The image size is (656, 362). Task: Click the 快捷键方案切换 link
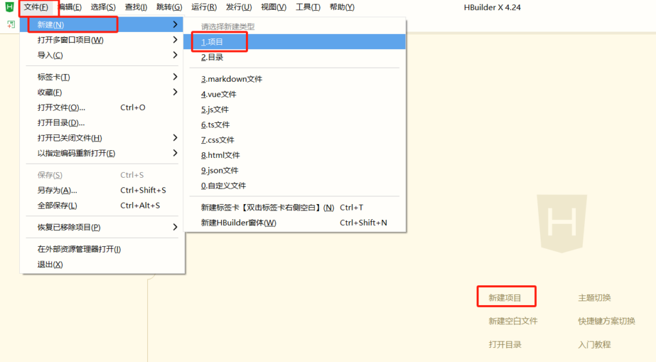coord(607,321)
